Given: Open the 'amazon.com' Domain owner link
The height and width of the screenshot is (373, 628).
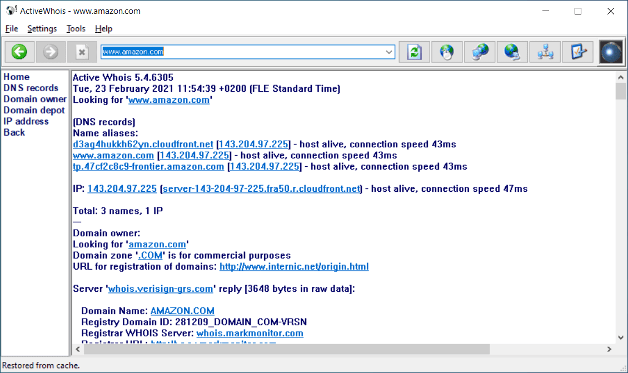Looking at the screenshot, I should 157,245.
